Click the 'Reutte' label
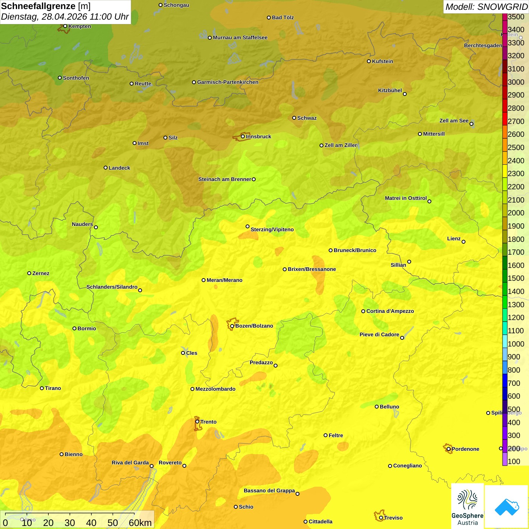 pos(143,84)
